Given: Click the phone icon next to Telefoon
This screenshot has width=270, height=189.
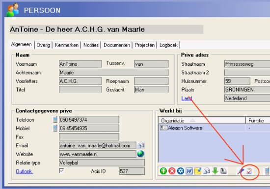Looking at the screenshot, I should (55, 119).
